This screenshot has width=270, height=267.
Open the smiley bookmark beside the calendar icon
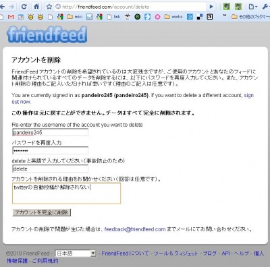pyautogui.click(x=31, y=17)
